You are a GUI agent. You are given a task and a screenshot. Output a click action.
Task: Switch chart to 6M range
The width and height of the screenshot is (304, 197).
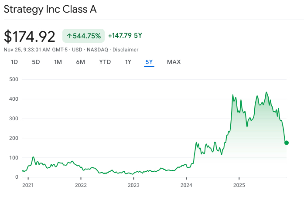pos(81,62)
